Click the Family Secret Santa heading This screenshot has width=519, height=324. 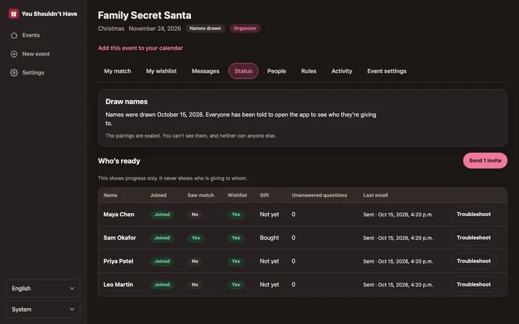pos(144,15)
